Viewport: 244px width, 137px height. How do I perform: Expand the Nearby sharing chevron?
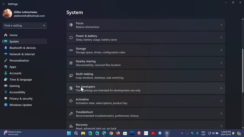[x=221, y=63]
